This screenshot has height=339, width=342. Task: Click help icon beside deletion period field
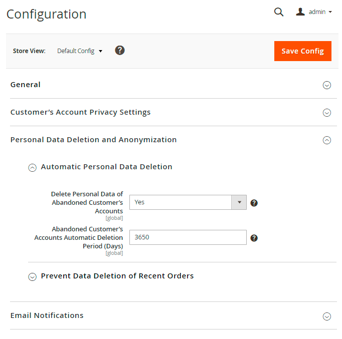pyautogui.click(x=254, y=238)
